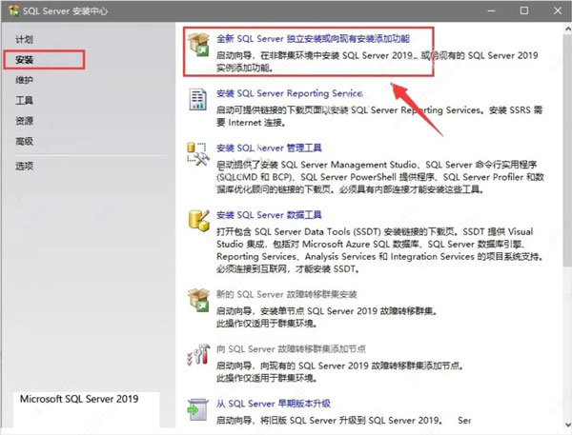Go to the 资源 section
The width and height of the screenshot is (572, 435).
pos(26,121)
